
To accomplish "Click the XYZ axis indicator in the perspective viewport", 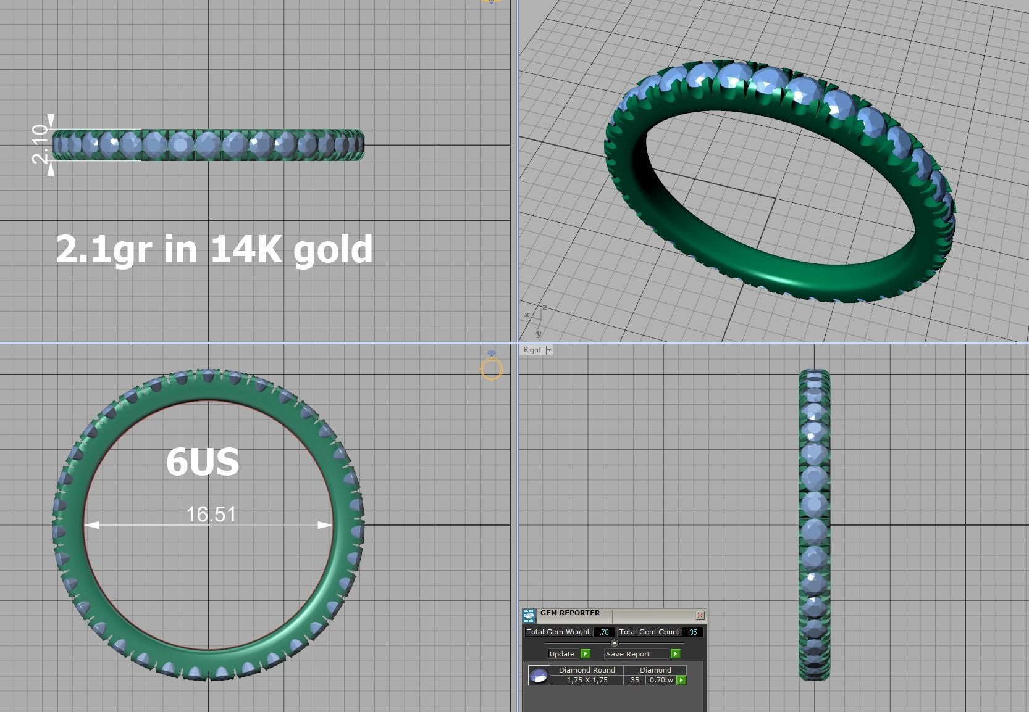I will tap(534, 321).
